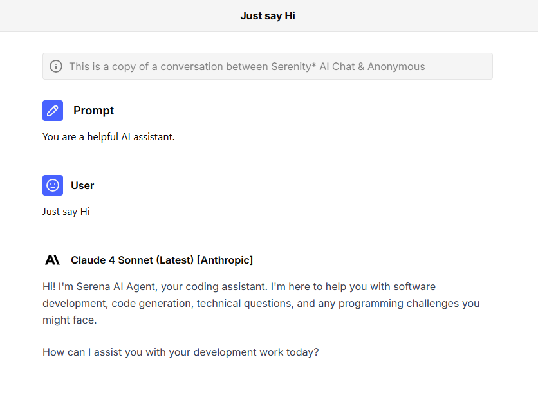Click the page title "Just say Hi"
The height and width of the screenshot is (420, 538).
tap(268, 16)
